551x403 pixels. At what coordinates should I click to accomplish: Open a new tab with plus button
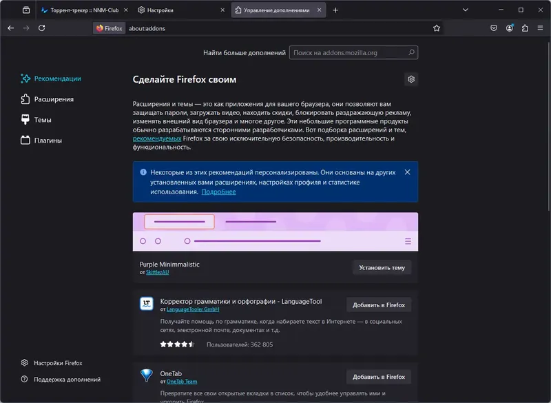pyautogui.click(x=335, y=10)
